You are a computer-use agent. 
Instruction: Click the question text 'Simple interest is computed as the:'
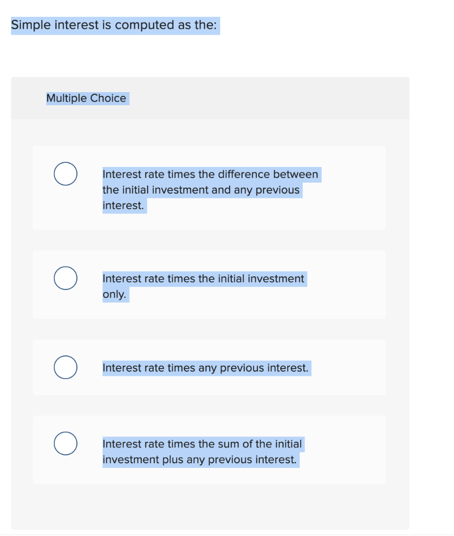(x=115, y=25)
